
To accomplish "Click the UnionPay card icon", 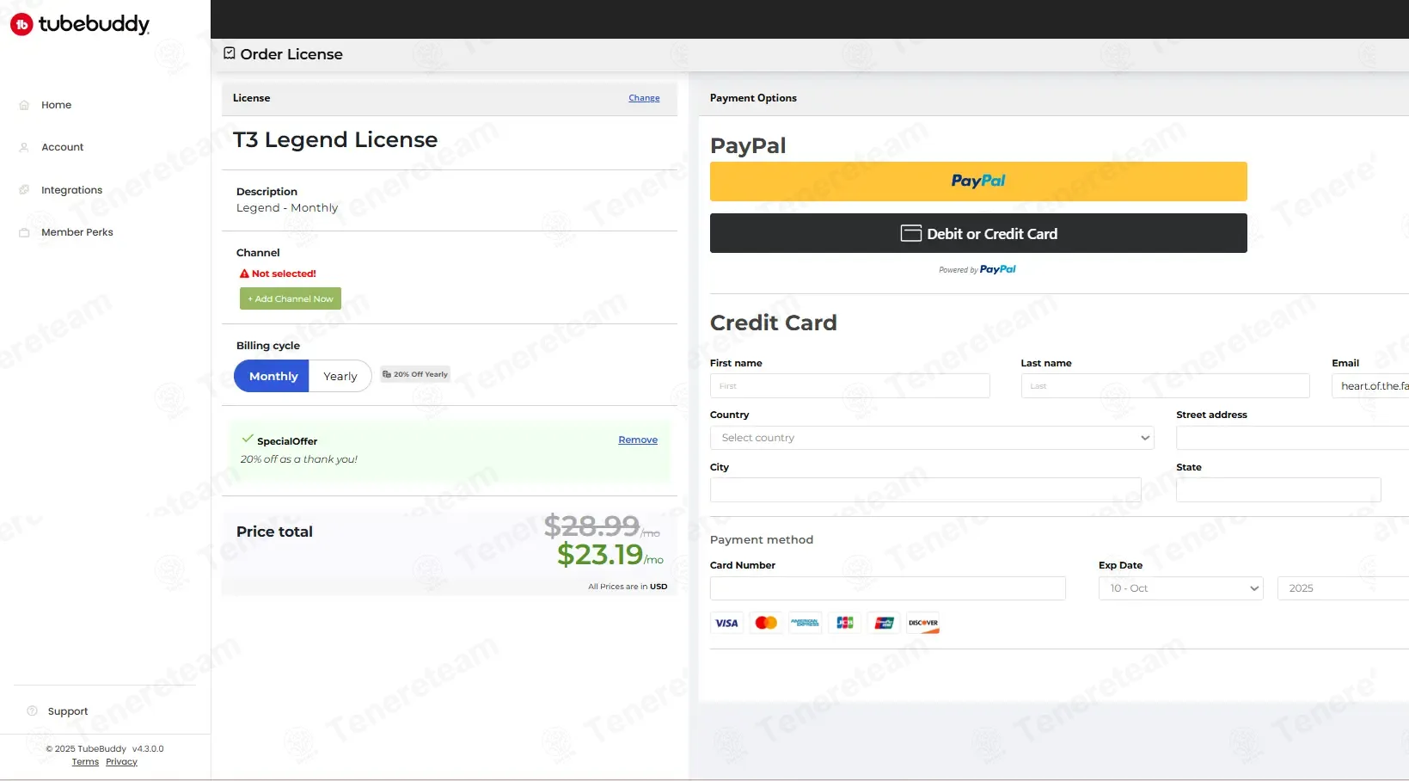I will pyautogui.click(x=884, y=623).
